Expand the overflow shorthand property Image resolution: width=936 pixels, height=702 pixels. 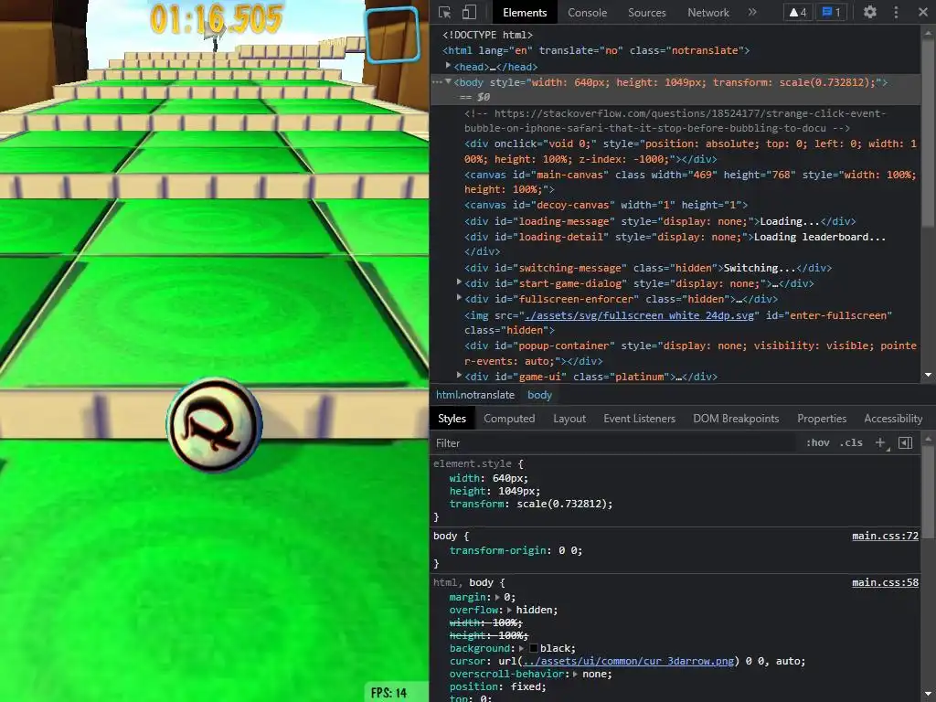pyautogui.click(x=510, y=610)
